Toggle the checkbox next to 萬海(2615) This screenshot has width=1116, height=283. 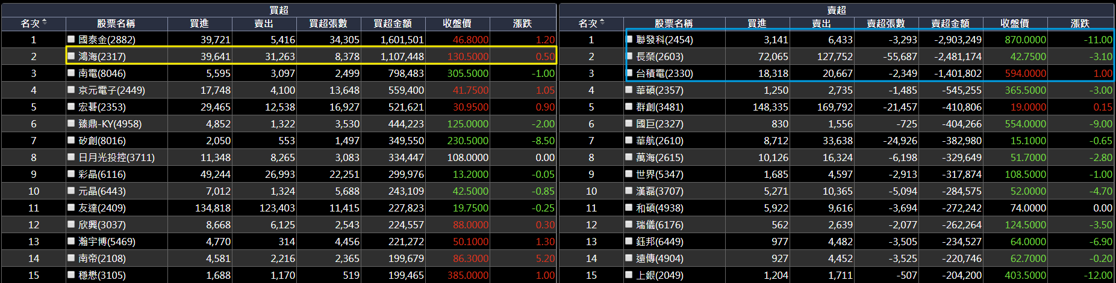[629, 157]
